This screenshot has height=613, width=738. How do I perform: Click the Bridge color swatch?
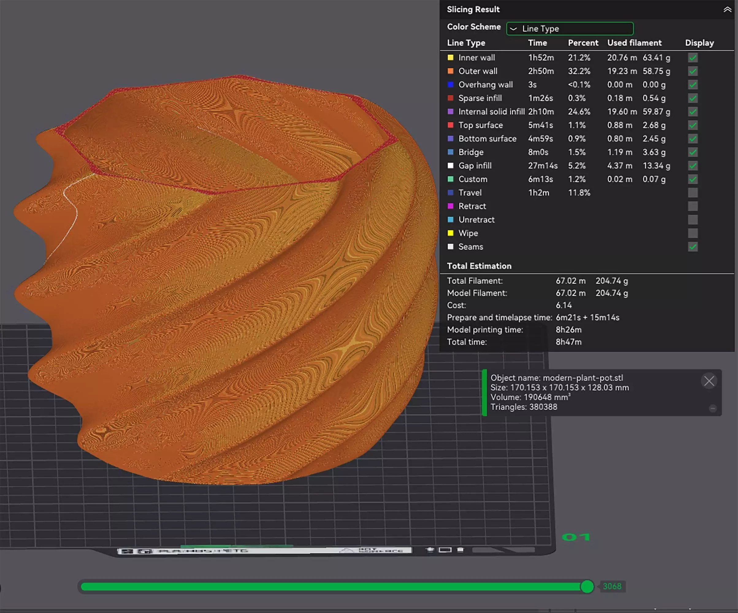450,152
